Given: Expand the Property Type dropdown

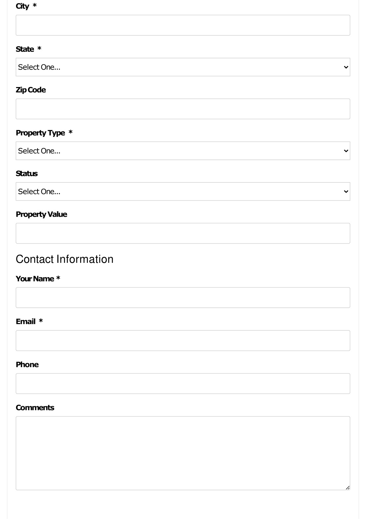Looking at the screenshot, I should (183, 151).
